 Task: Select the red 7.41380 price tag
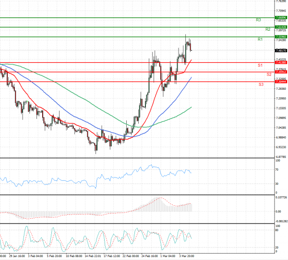coord(281,63)
